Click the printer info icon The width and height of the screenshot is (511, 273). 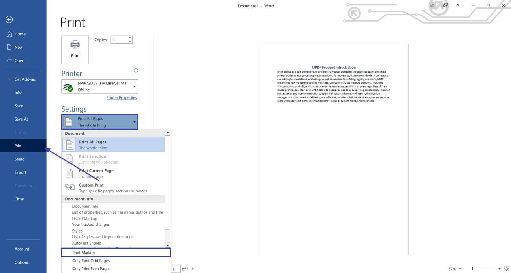136,70
